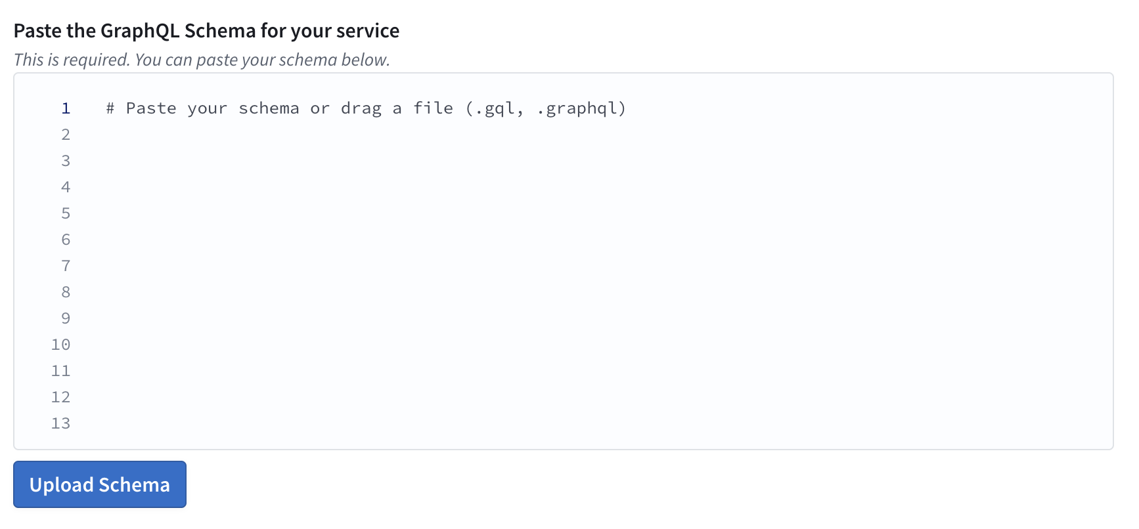Click the 'This is required' helper text
Image resolution: width=1139 pixels, height=529 pixels.
pos(202,60)
